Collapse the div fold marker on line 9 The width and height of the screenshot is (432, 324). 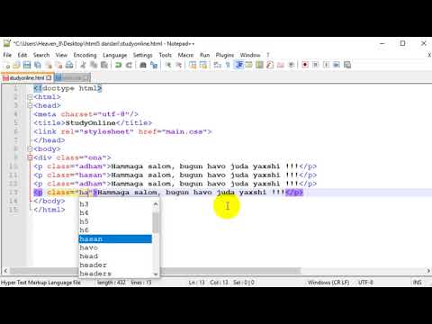click(x=30, y=157)
